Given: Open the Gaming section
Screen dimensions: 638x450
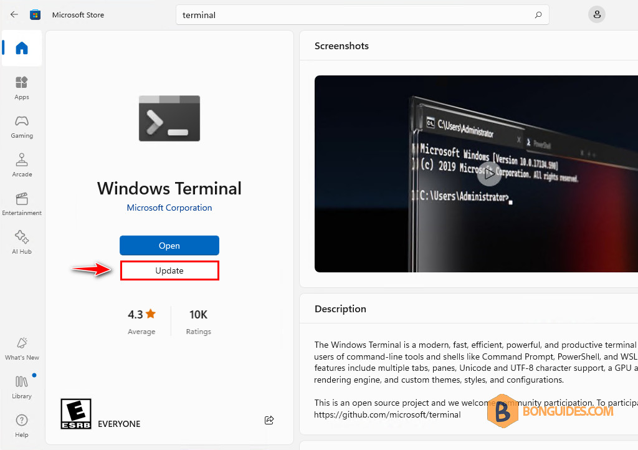Looking at the screenshot, I should click(22, 127).
